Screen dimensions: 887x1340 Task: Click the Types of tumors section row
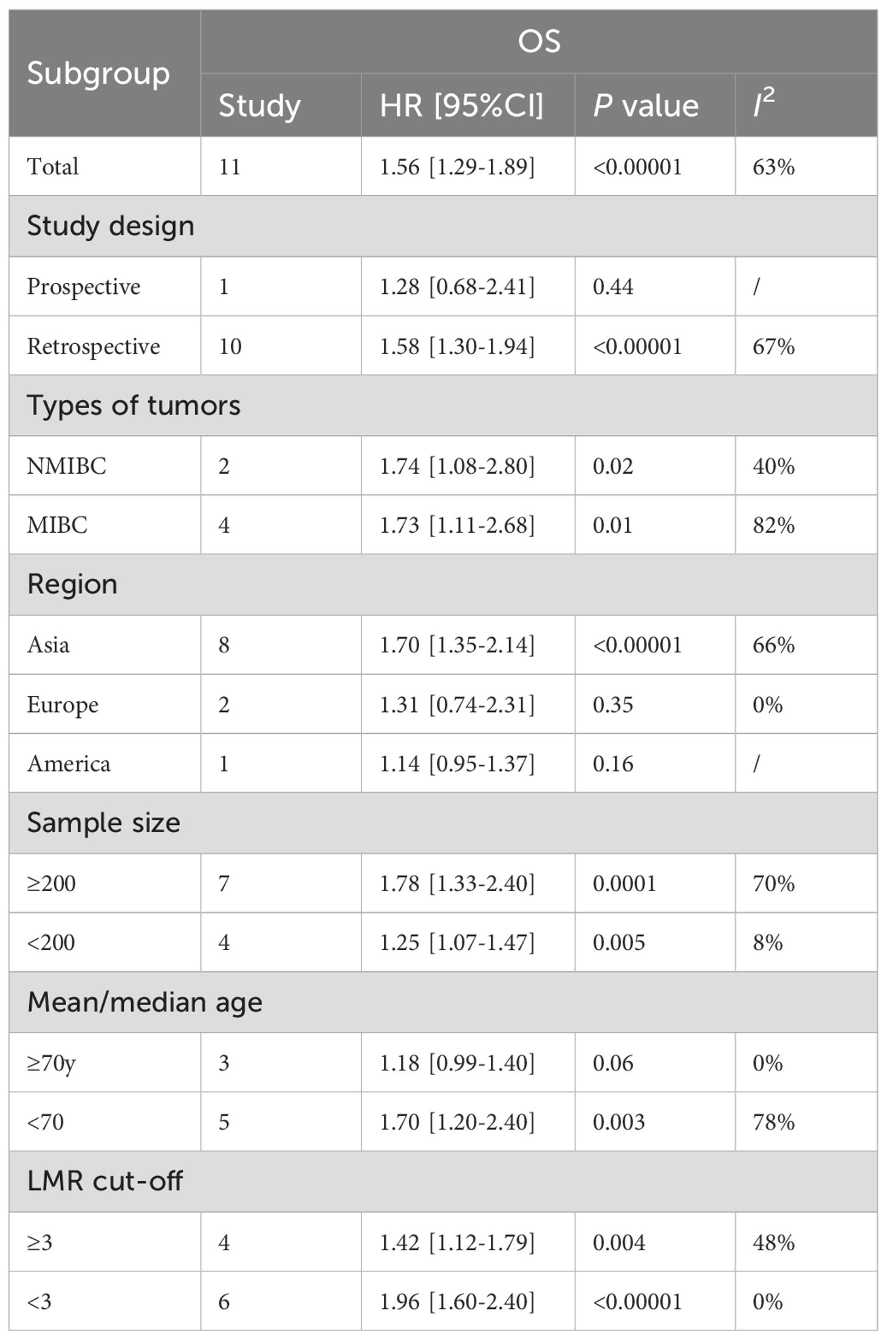click(x=134, y=405)
